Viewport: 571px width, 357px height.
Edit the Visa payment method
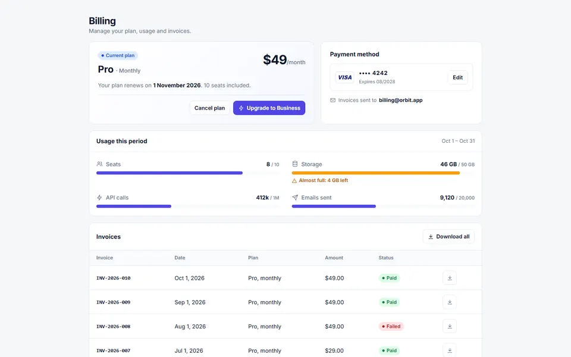pos(458,77)
